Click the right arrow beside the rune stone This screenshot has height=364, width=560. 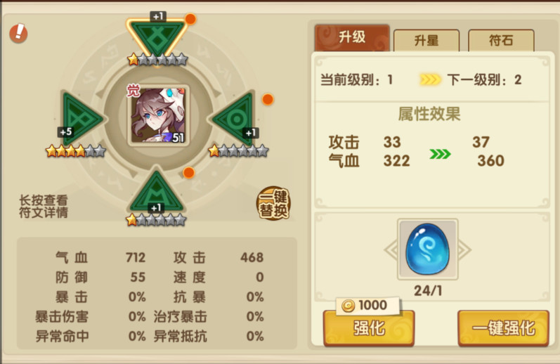click(x=464, y=249)
